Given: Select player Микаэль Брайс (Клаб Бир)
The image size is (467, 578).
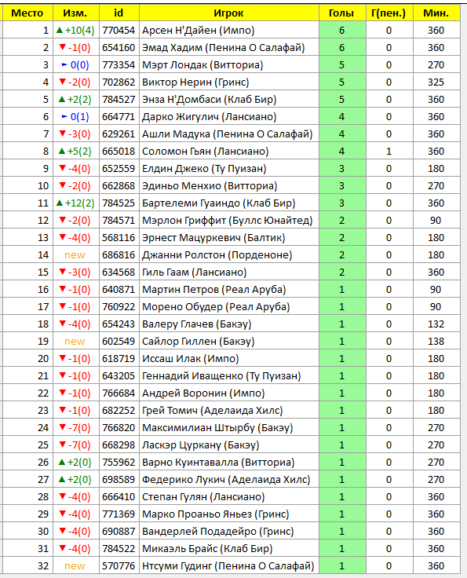Looking at the screenshot, I should tap(207, 549).
